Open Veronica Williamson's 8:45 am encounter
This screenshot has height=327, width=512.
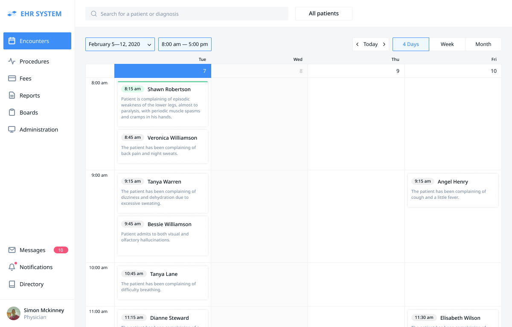(x=163, y=146)
